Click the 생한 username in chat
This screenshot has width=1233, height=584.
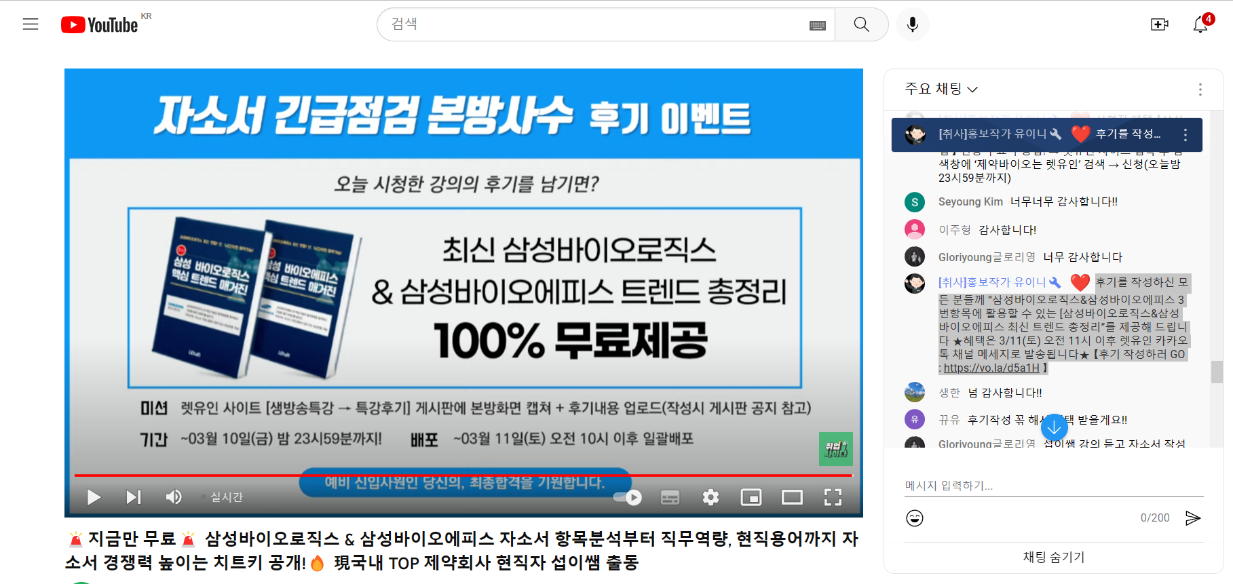949,393
